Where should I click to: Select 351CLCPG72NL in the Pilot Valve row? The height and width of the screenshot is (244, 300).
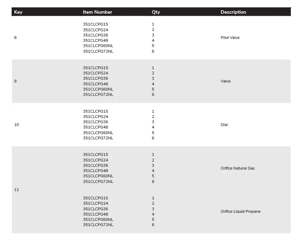pyautogui.click(x=98, y=51)
